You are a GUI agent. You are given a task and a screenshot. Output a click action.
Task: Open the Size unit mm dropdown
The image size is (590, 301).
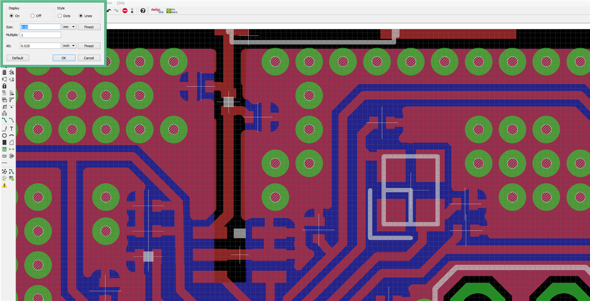69,27
